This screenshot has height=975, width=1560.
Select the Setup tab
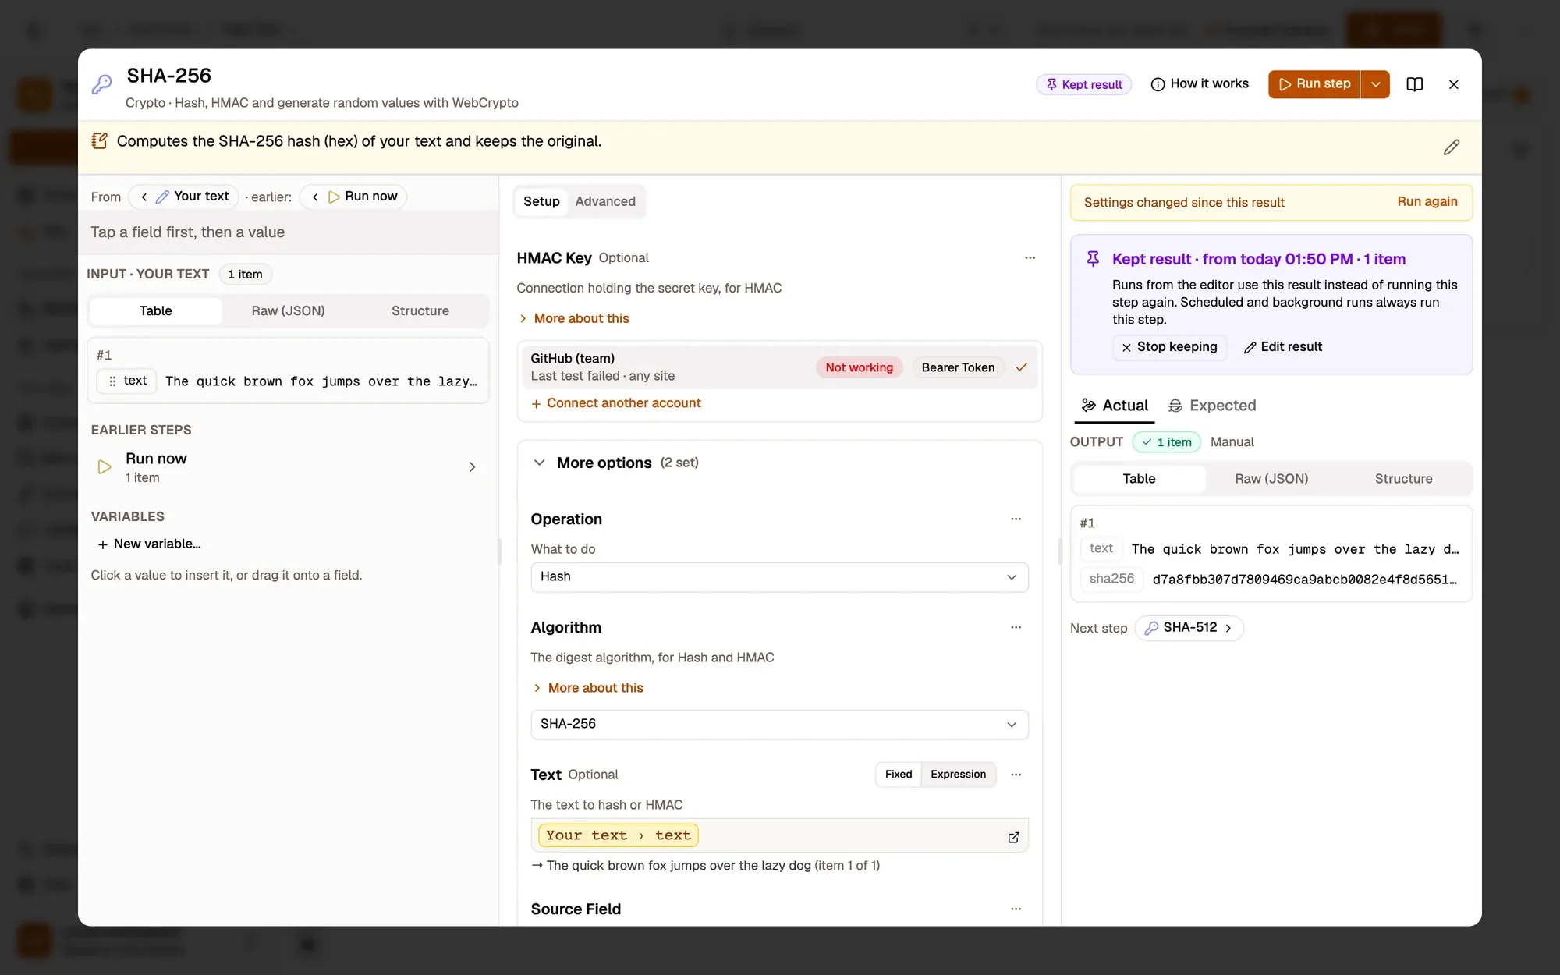click(541, 201)
